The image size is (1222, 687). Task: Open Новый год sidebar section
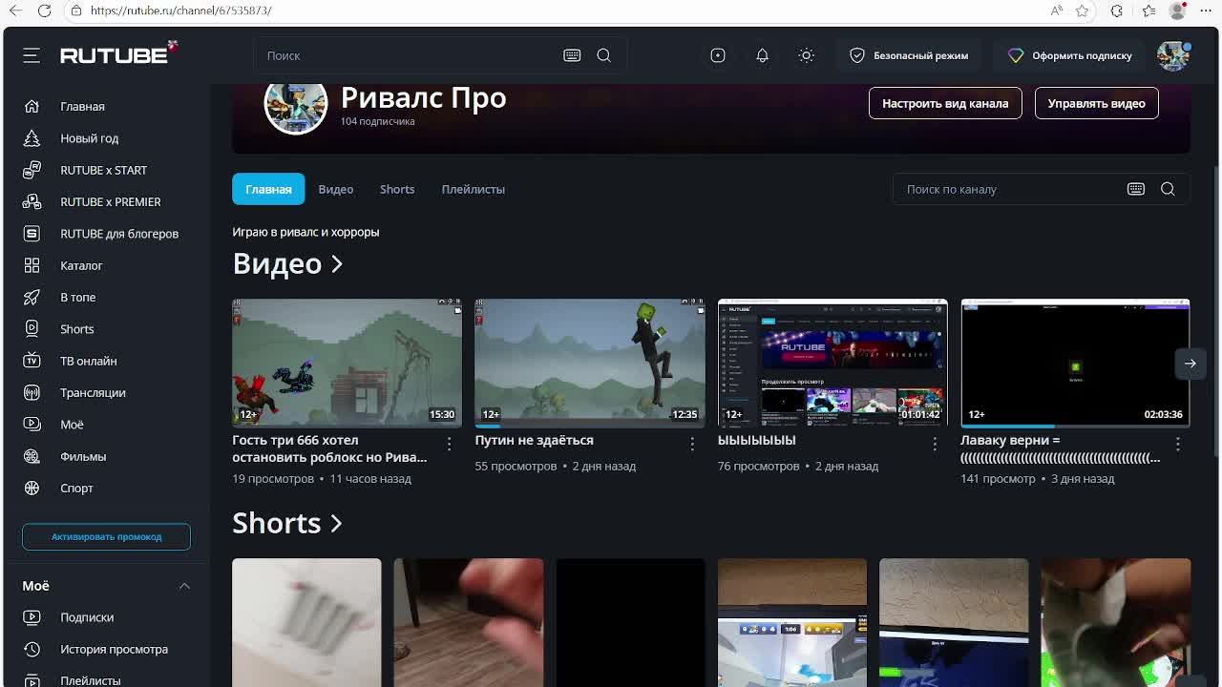point(89,138)
